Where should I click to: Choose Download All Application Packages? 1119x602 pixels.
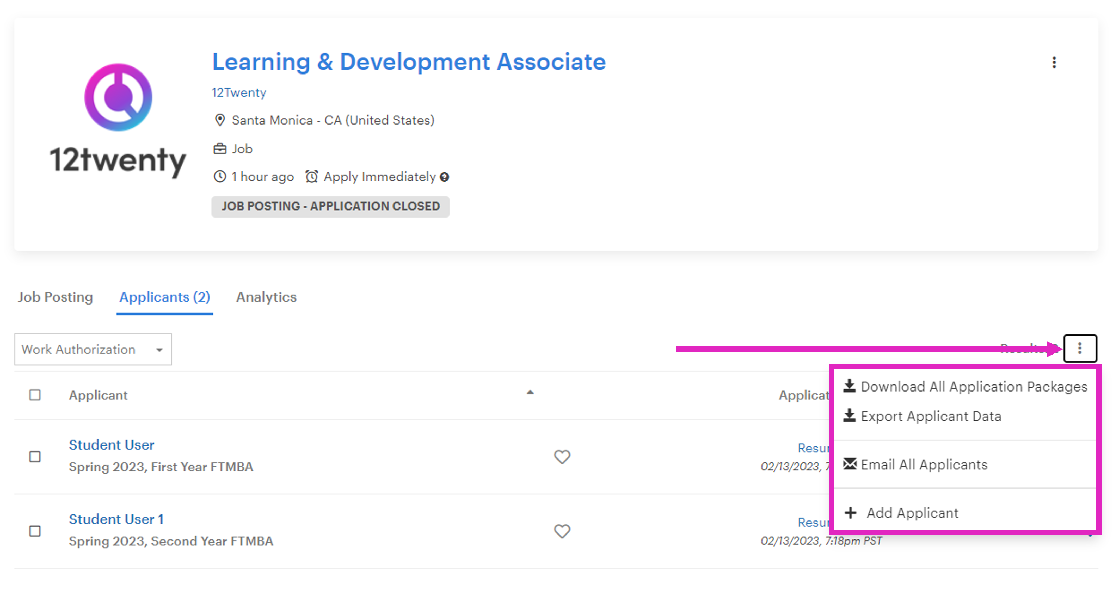pos(965,387)
